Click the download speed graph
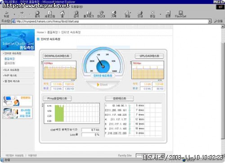The height and width of the screenshot is (163, 225). 60,70
